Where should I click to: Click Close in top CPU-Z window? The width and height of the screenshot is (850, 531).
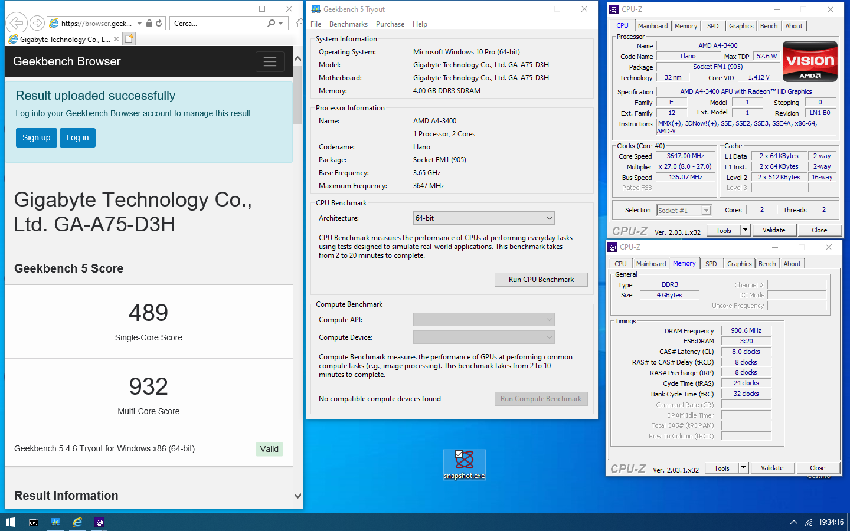point(819,230)
